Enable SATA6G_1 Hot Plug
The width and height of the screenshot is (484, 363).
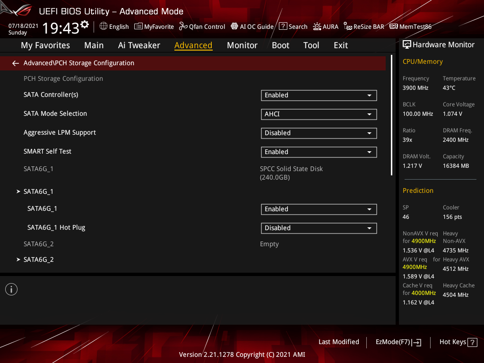[x=319, y=228]
